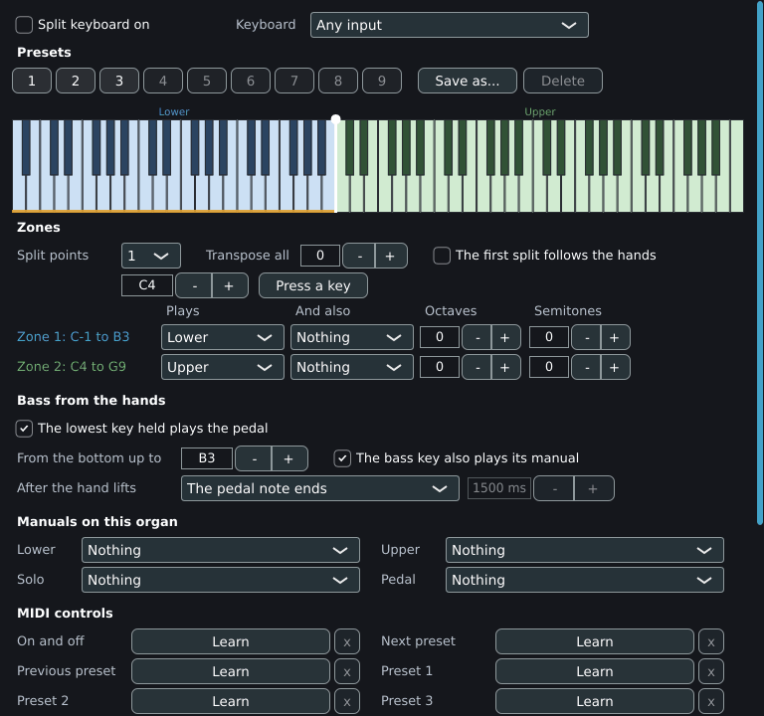Open the After the hand lifts dropdown
This screenshot has width=764, height=716.
pos(320,488)
